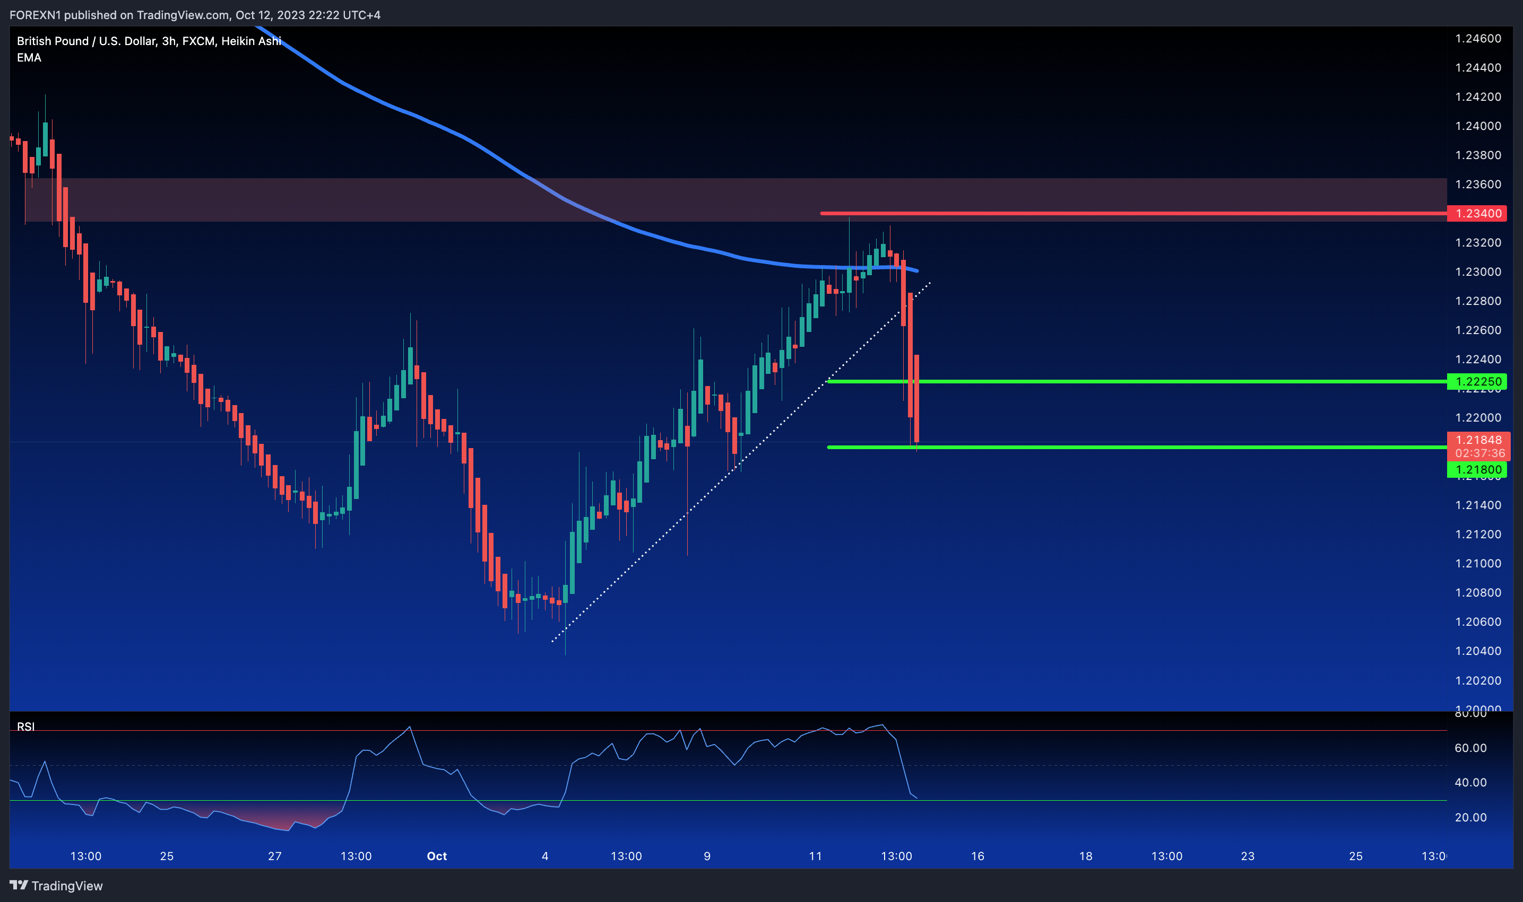Click the 1.22000 price axis label
The height and width of the screenshot is (902, 1523).
(x=1478, y=417)
